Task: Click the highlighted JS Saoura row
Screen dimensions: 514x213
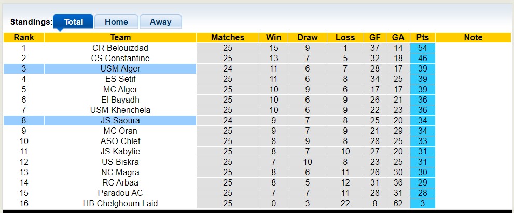Action: [x=120, y=120]
